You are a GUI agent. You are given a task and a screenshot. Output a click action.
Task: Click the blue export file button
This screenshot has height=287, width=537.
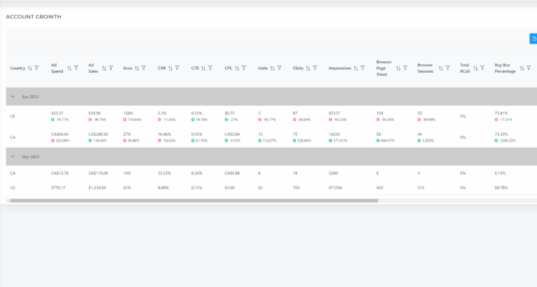pyautogui.click(x=534, y=38)
